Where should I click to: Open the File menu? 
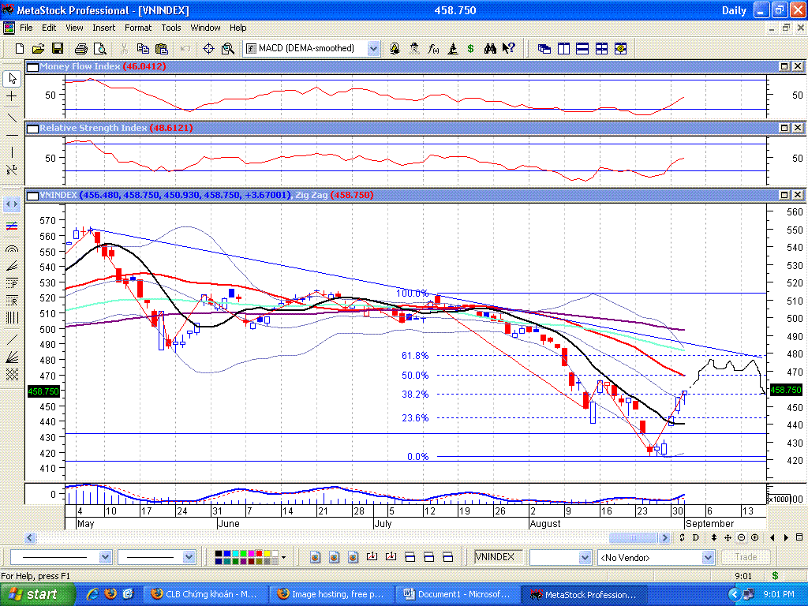[26, 28]
